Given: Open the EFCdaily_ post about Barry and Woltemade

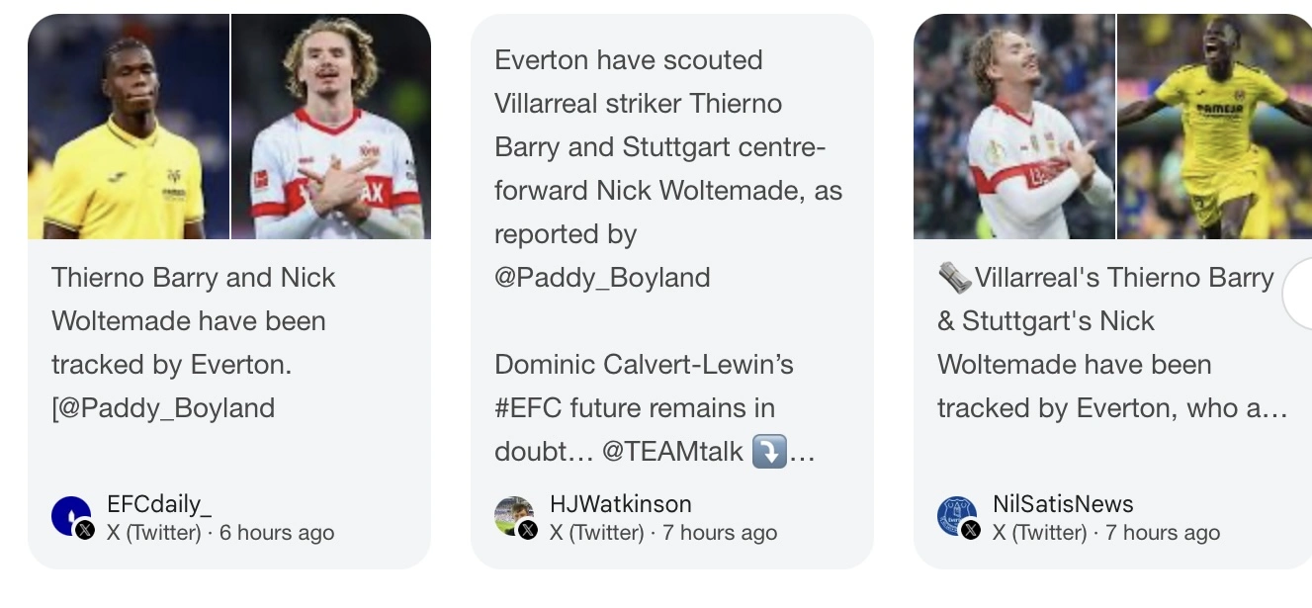Looking at the screenshot, I should click(193, 342).
